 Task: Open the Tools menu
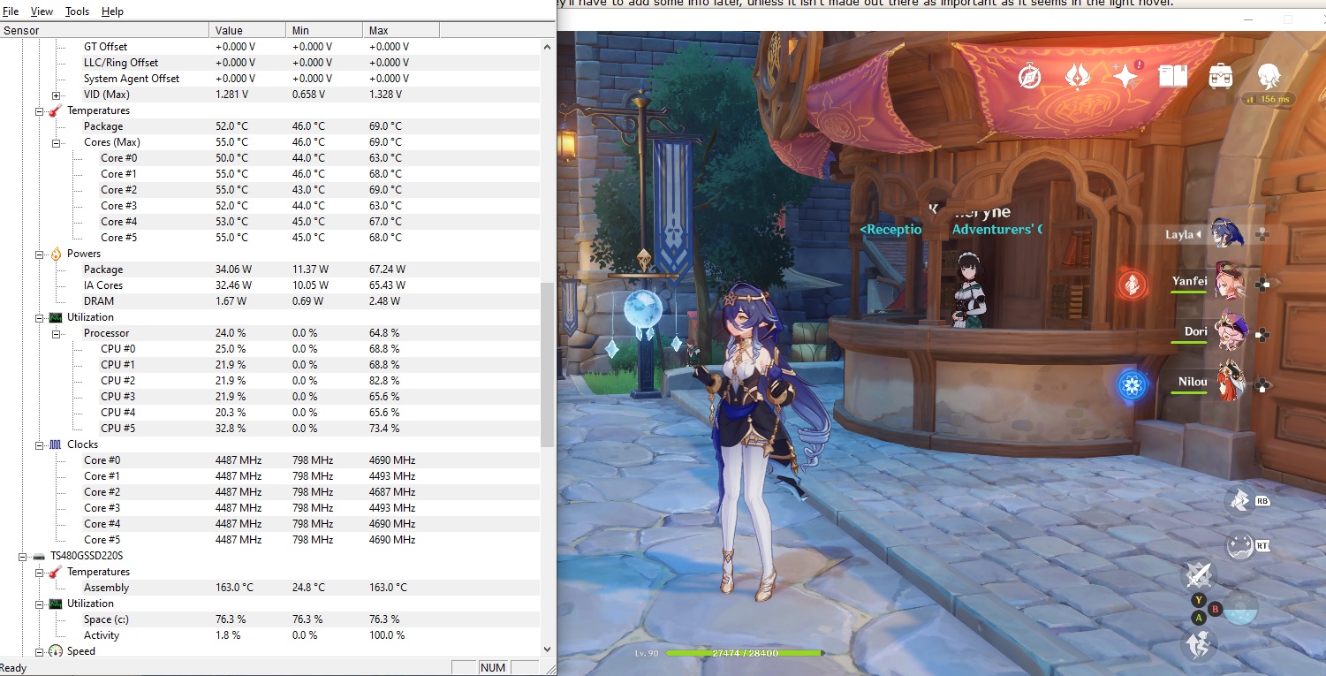[x=77, y=11]
